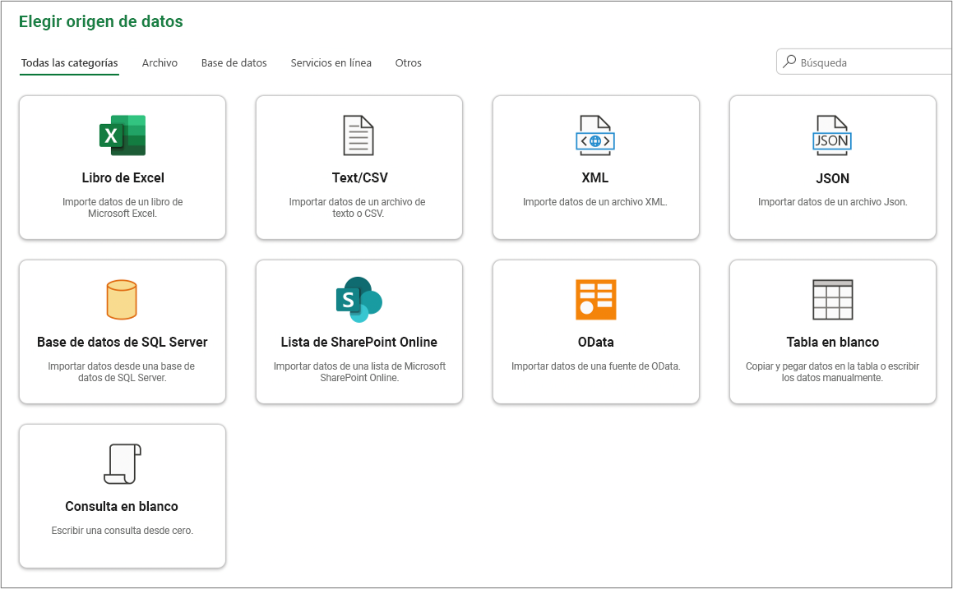The width and height of the screenshot is (953, 589).
Task: Click 'Importe datos de un libro de Microsoft Excel.' description
Action: 123,208
